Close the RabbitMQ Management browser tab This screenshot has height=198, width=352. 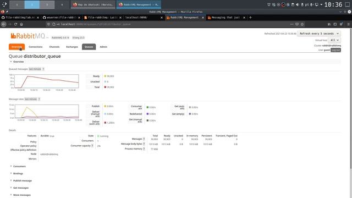[x=203, y=18]
